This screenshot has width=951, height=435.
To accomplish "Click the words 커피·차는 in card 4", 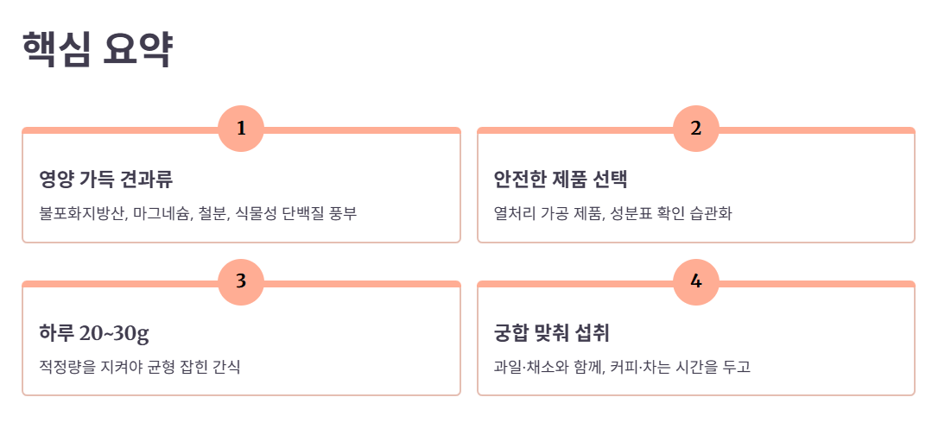I will click(x=637, y=367).
